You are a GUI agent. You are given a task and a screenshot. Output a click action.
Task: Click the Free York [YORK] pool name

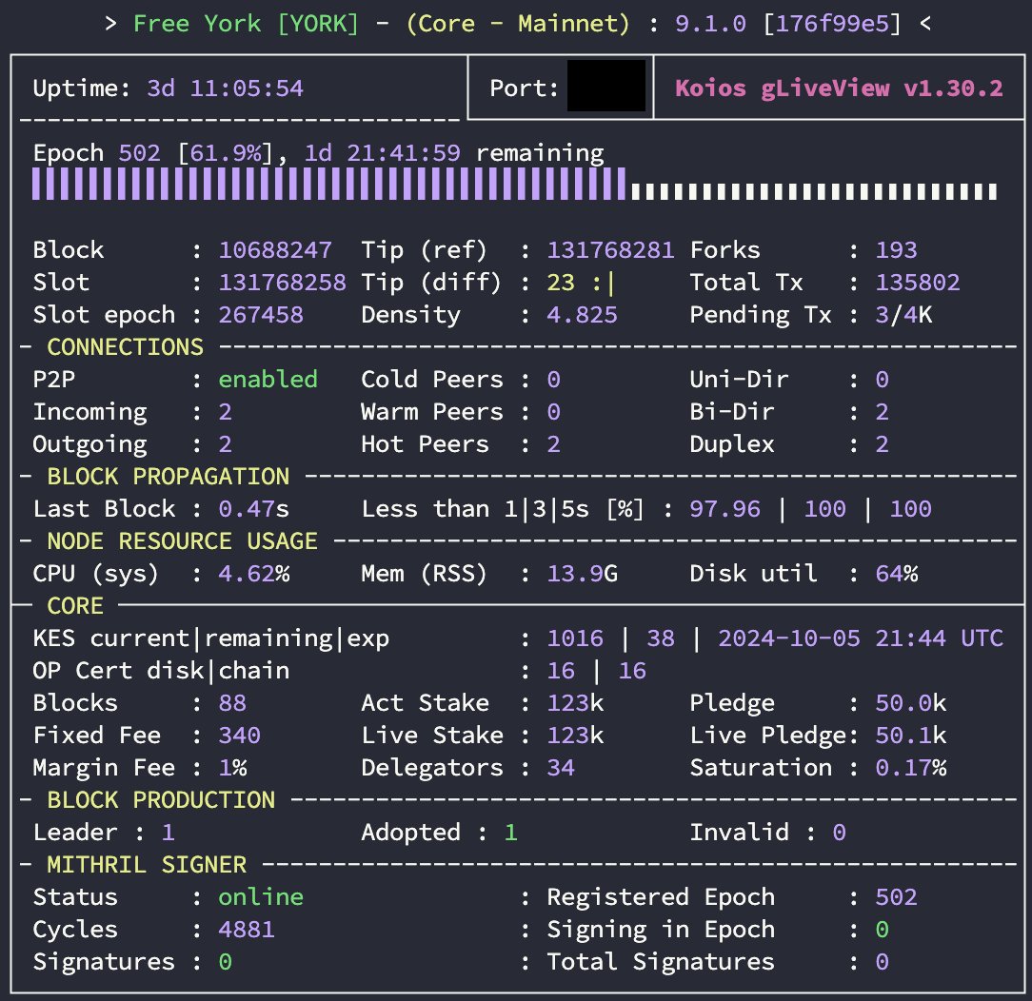point(247,24)
